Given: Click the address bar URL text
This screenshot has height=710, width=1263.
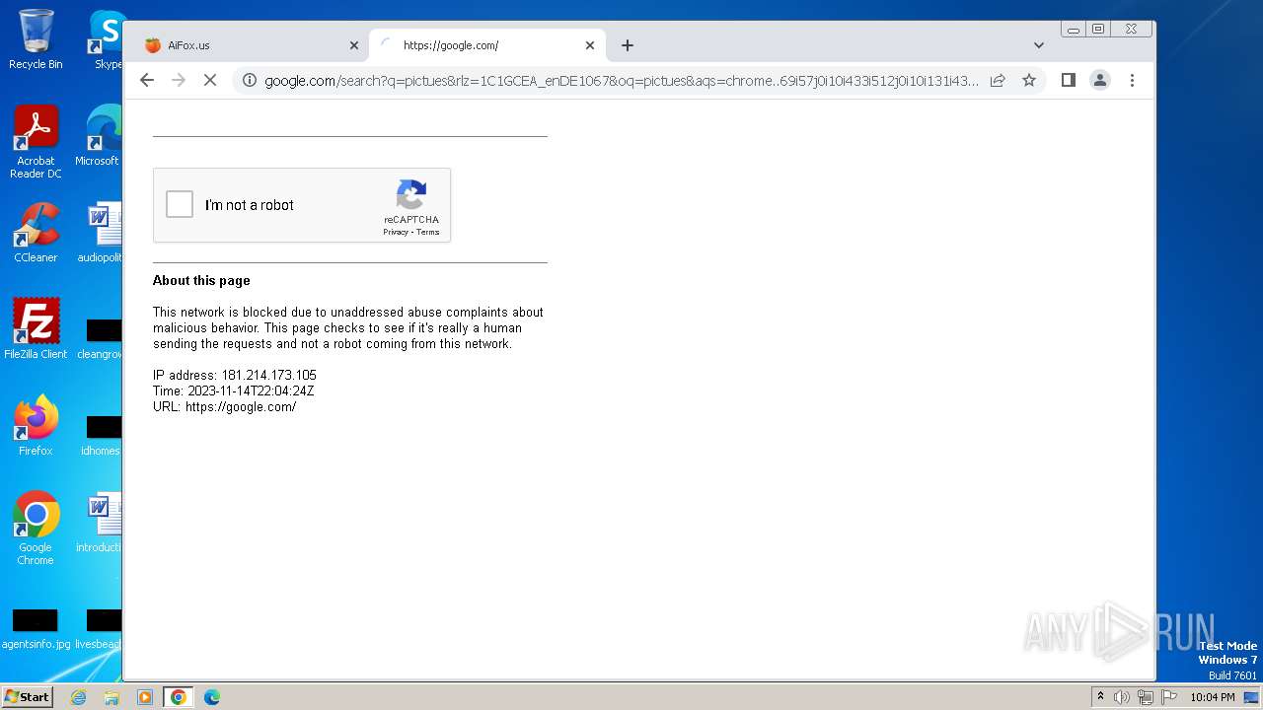Looking at the screenshot, I should pos(622,81).
